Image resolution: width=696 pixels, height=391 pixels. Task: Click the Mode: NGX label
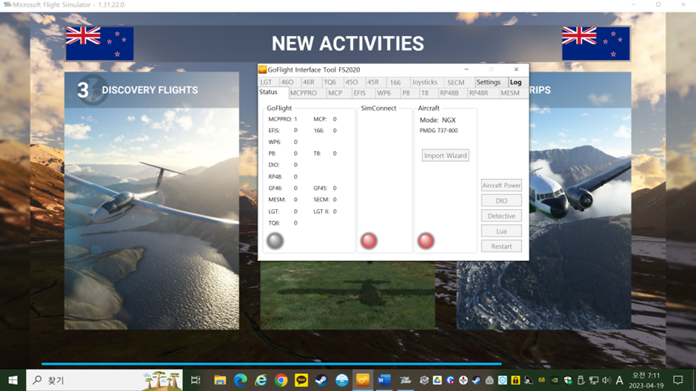438,120
